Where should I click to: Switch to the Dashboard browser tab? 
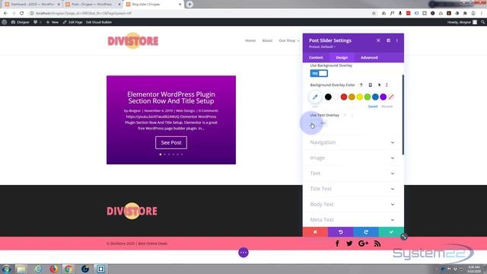(31, 5)
